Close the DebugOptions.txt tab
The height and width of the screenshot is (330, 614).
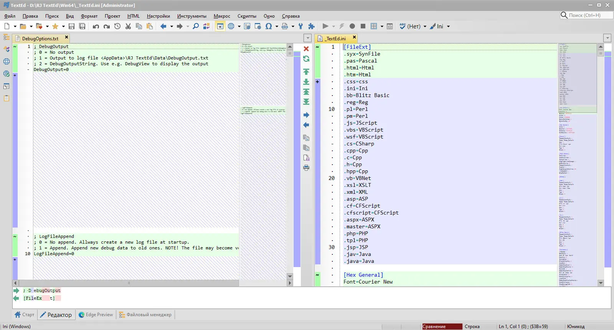(x=66, y=37)
